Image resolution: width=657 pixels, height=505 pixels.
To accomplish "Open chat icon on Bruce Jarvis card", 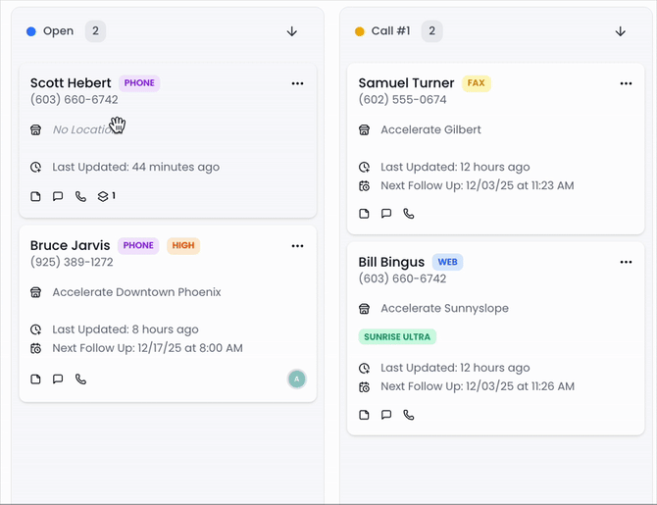I will click(x=58, y=379).
